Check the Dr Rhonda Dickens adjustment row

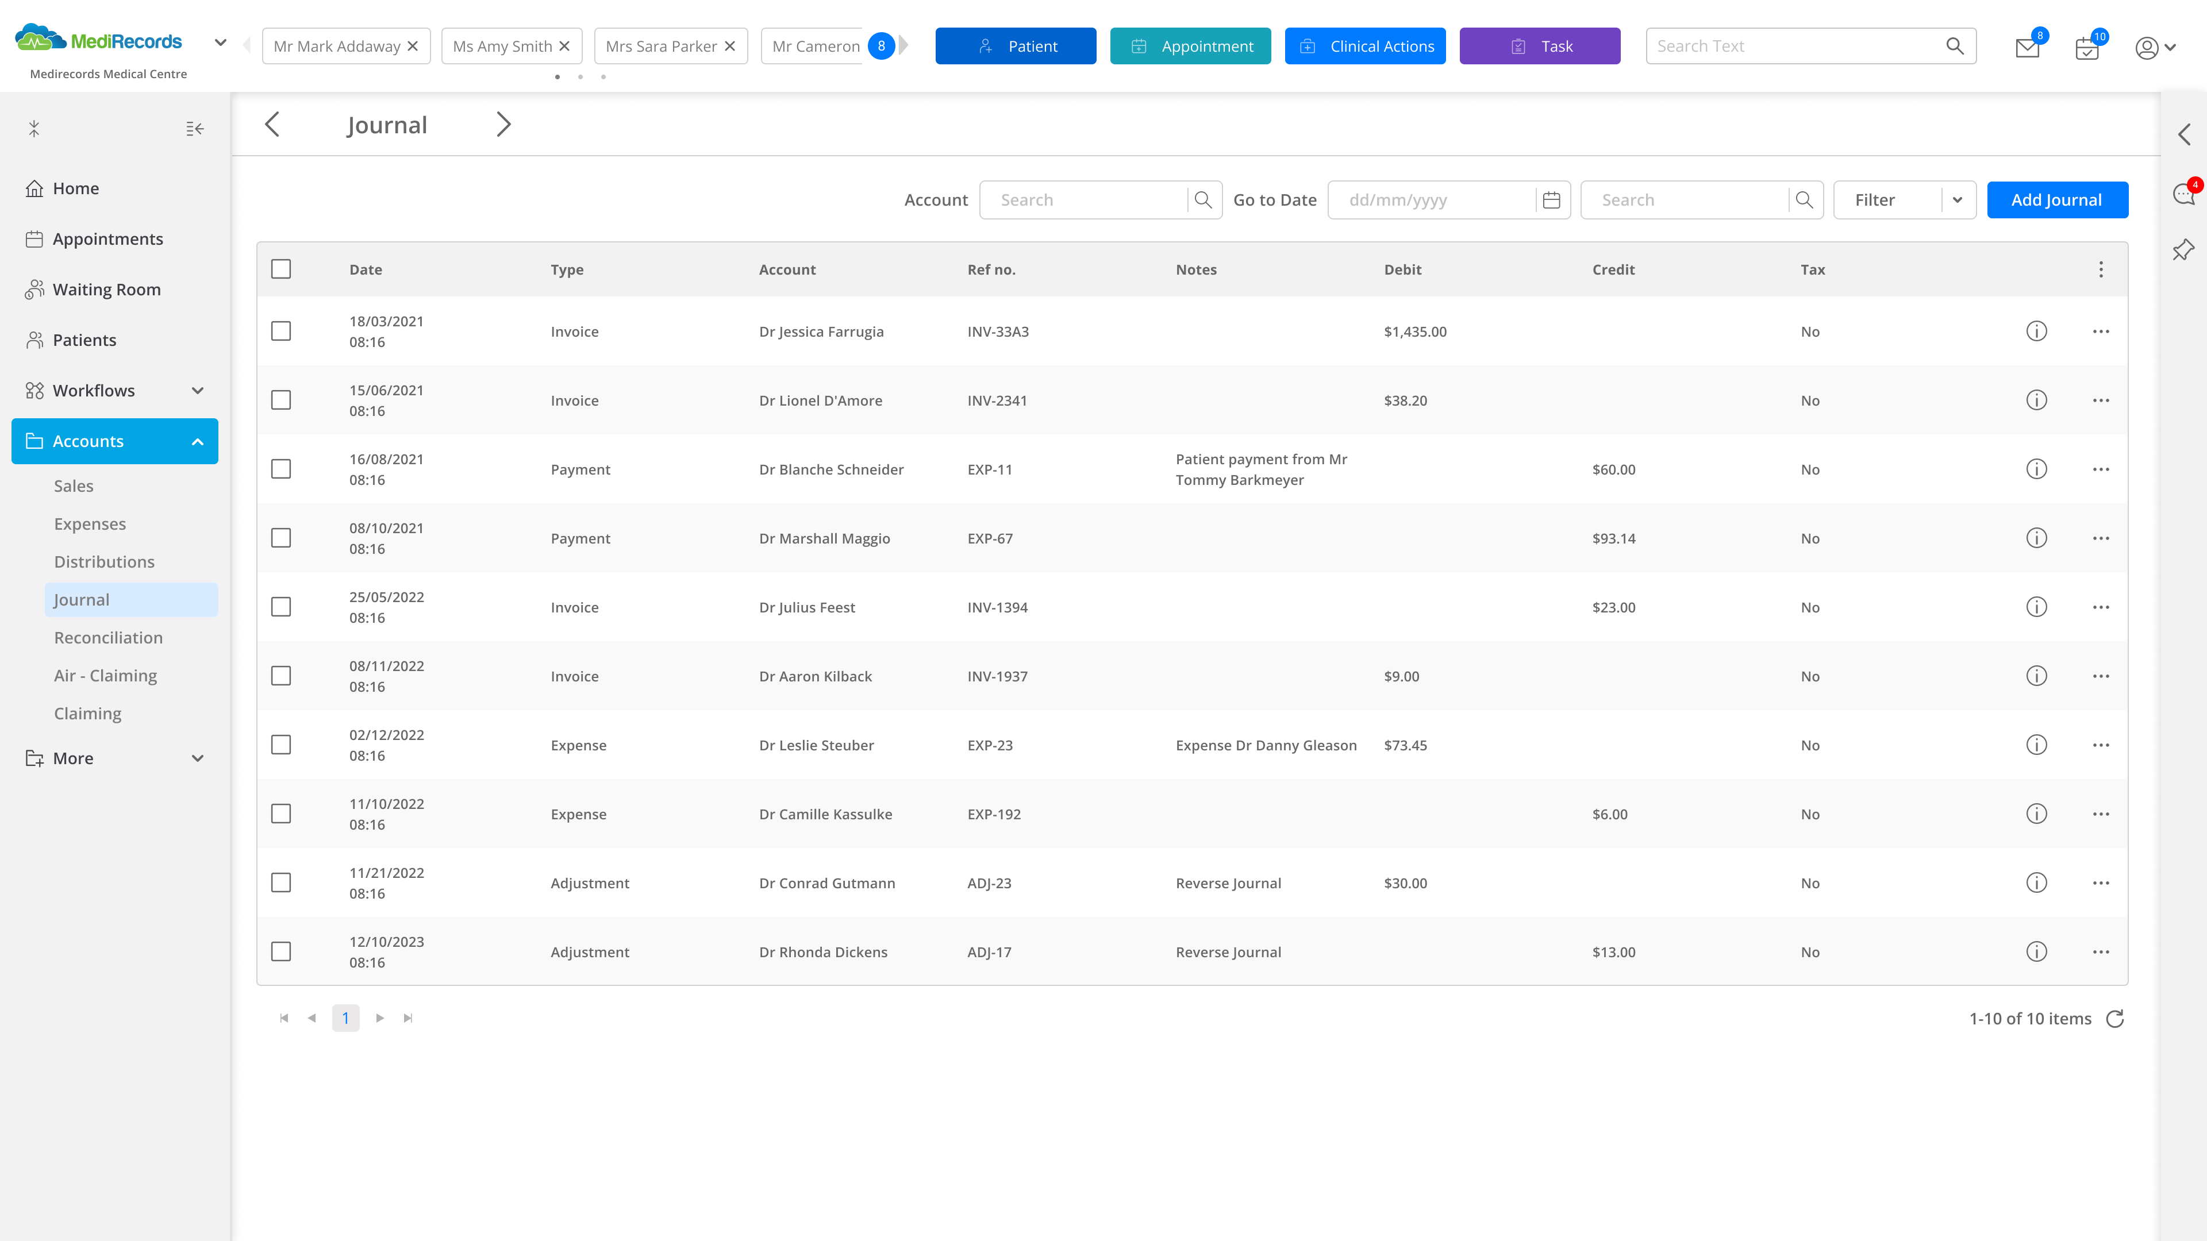[281, 951]
